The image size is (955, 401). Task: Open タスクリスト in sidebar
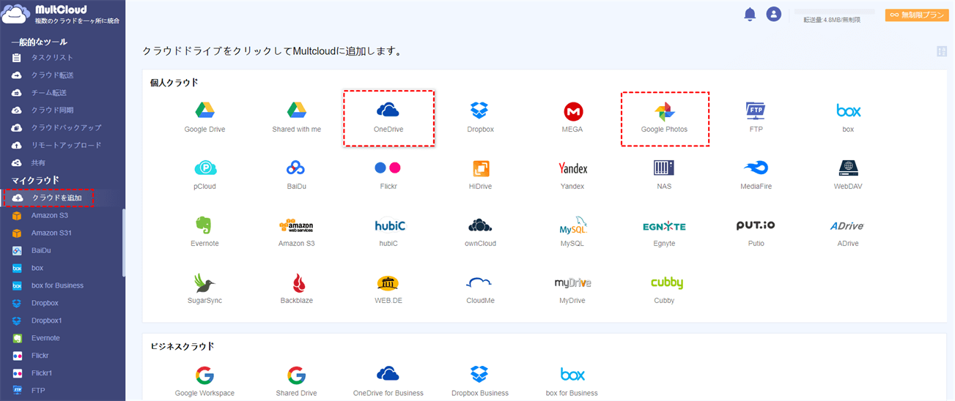[x=52, y=57]
